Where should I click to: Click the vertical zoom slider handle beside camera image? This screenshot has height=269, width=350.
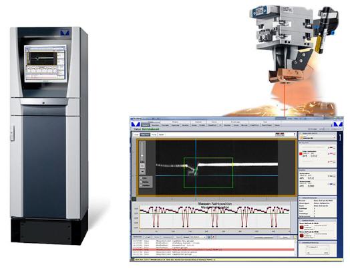[142, 157]
